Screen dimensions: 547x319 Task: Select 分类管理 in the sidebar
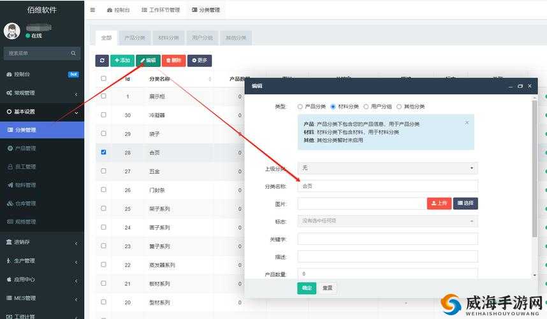[x=42, y=130]
